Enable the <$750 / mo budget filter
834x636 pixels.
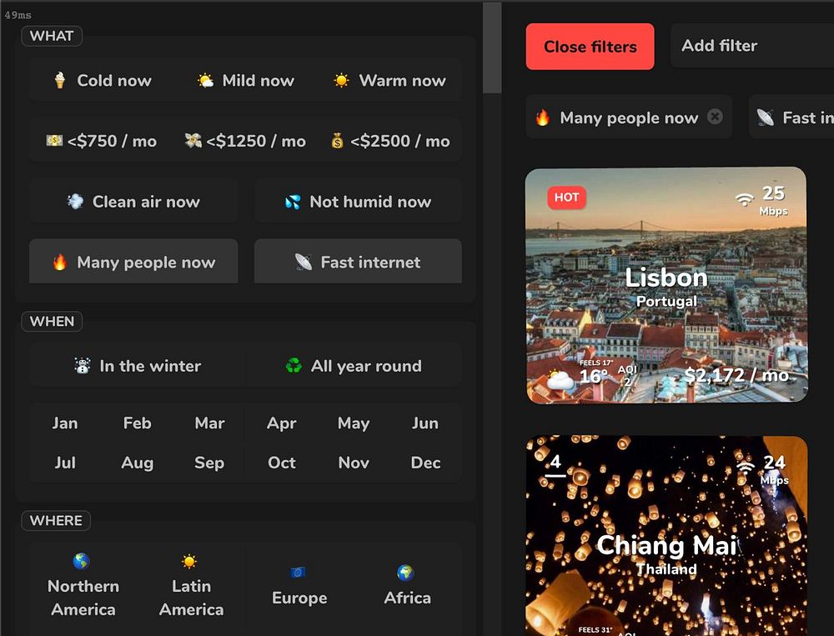(x=102, y=141)
